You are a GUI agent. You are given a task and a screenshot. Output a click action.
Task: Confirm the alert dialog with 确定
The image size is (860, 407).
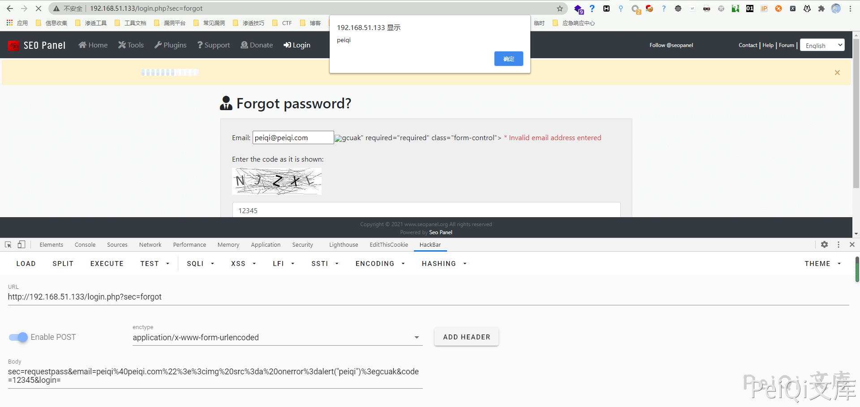pos(508,59)
